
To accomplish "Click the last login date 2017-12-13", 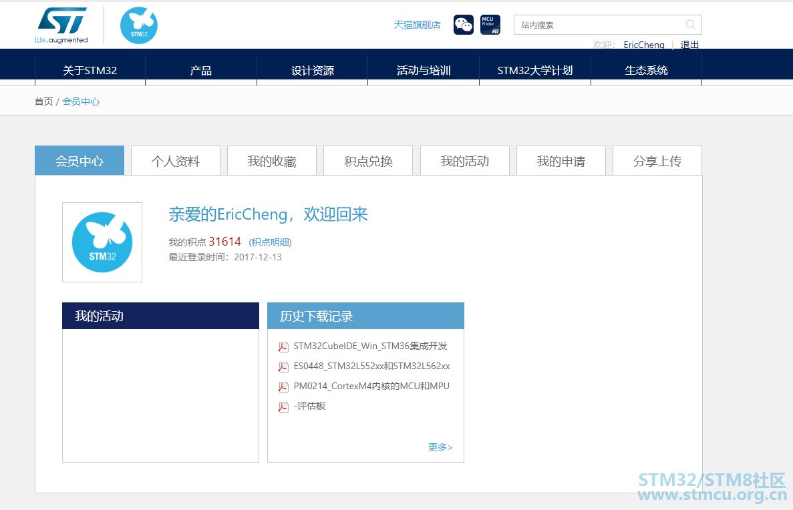I will (258, 257).
